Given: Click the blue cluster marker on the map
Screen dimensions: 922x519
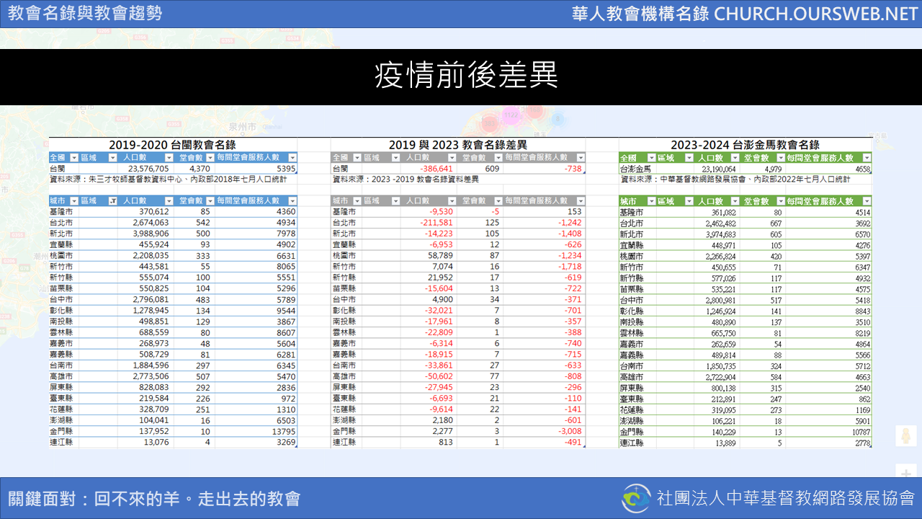Looking at the screenshot, I should [x=558, y=119].
